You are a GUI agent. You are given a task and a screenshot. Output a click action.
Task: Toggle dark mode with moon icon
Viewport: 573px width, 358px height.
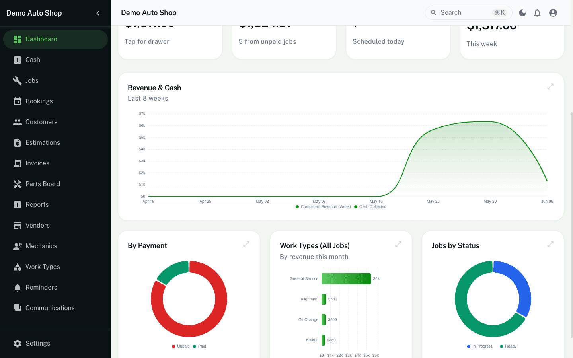click(x=522, y=13)
